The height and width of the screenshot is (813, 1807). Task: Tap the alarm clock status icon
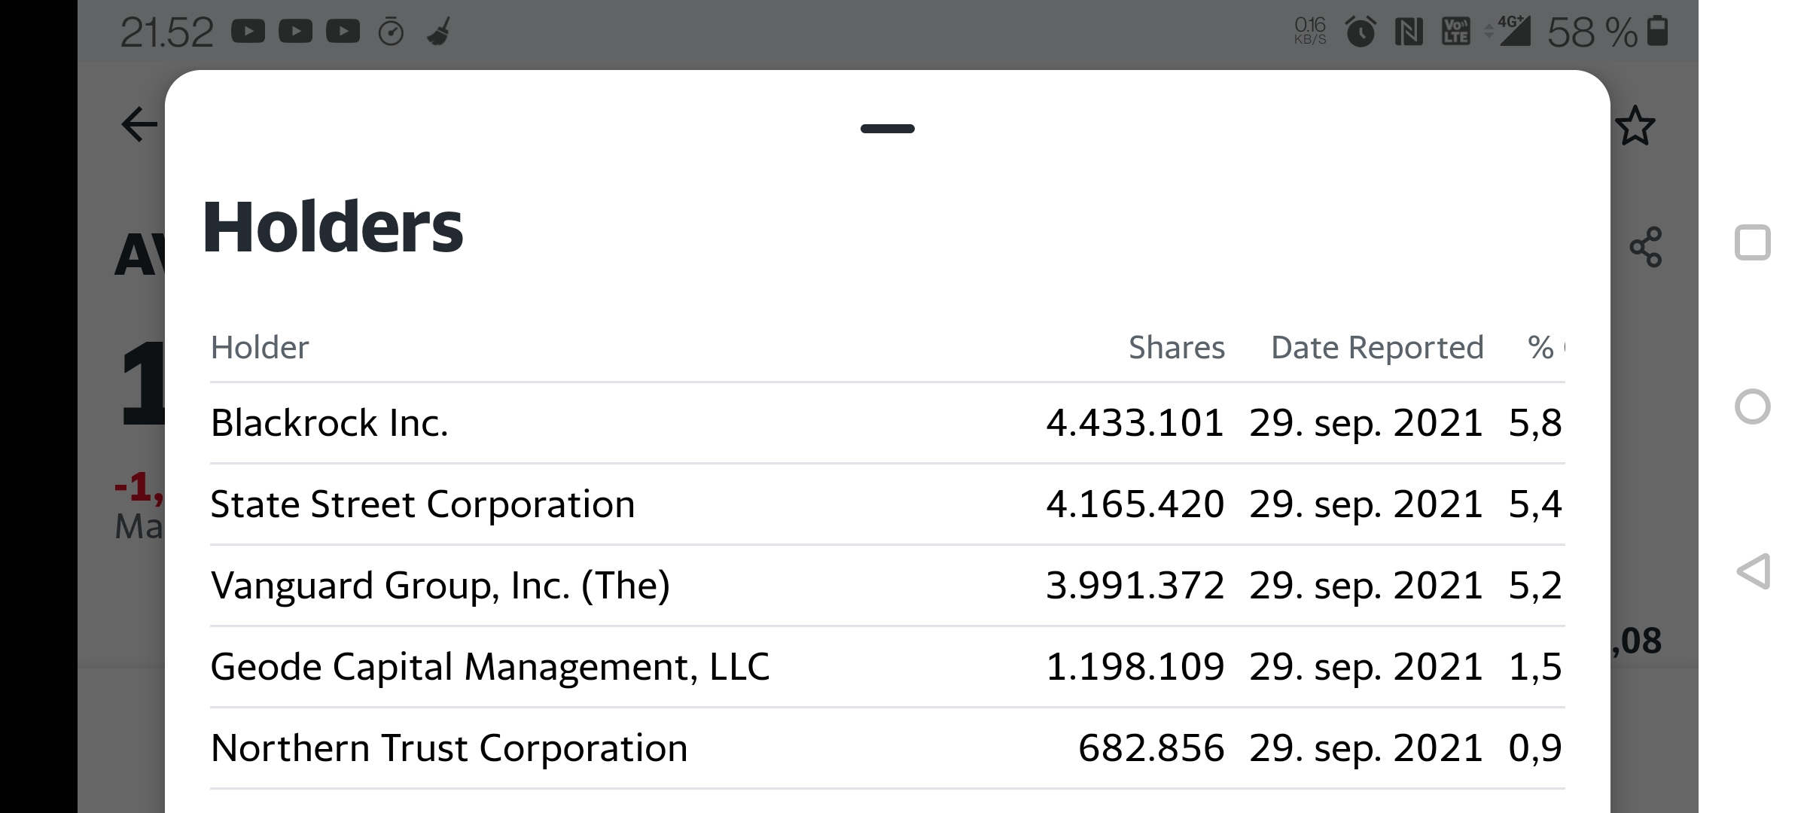point(1361,32)
